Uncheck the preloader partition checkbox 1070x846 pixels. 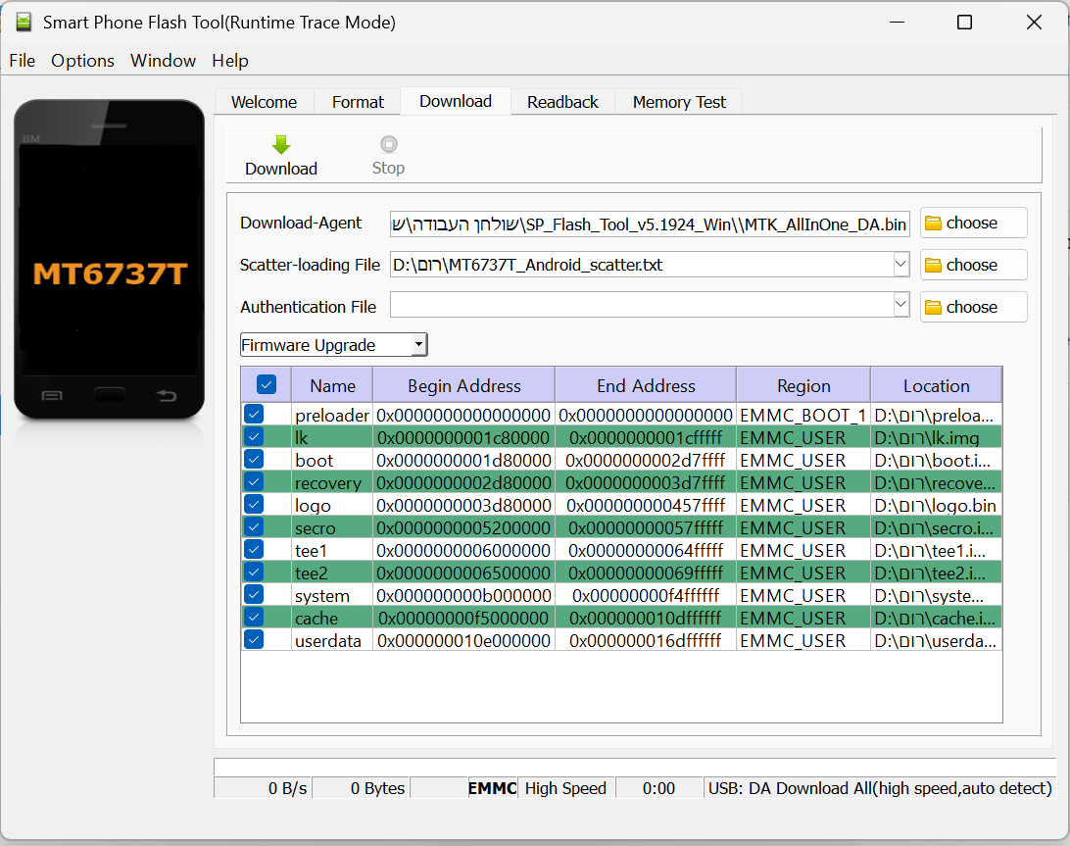pos(254,415)
